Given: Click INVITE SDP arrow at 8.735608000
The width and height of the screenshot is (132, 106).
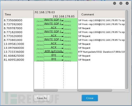Looking at the screenshot, I should tap(54, 20).
